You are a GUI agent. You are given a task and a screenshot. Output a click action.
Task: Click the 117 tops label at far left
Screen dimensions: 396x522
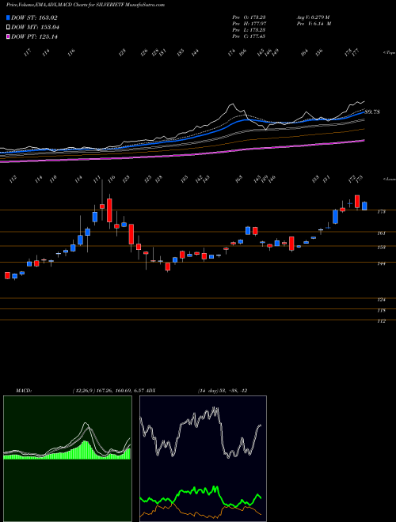(x=28, y=52)
